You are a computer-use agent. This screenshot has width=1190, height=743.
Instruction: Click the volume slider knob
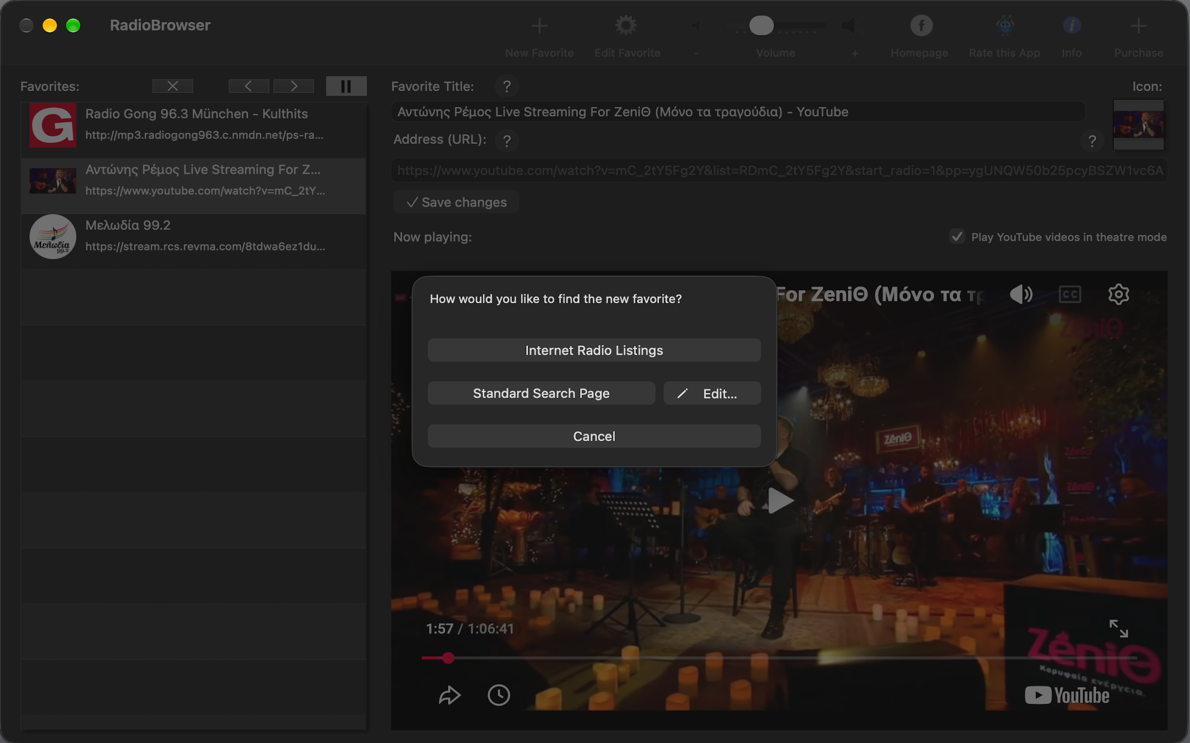[761, 25]
